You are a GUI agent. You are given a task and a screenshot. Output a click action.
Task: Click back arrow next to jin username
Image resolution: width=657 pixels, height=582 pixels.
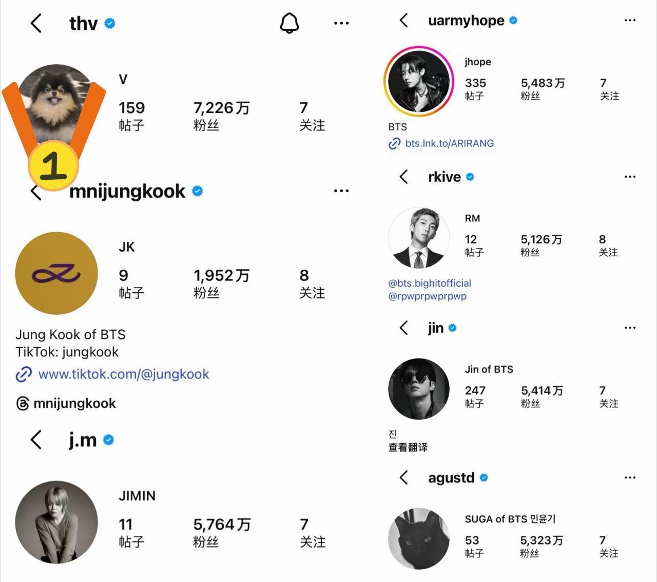[x=404, y=328]
